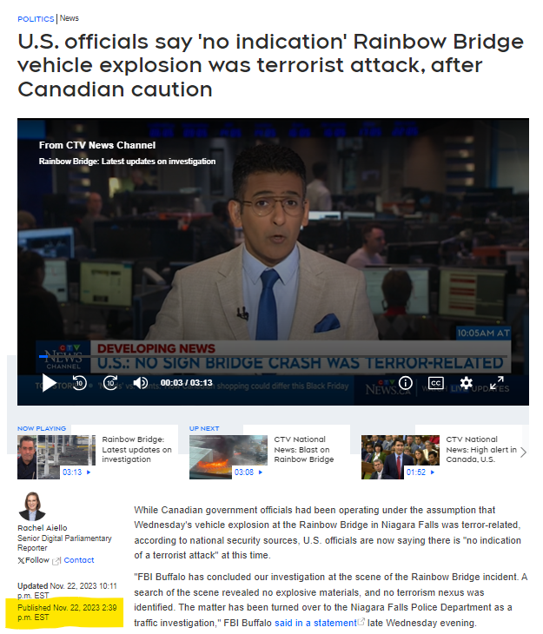Select the Now Playing Rainbow Bridge thumbnail
This screenshot has width=543, height=634.
[56, 457]
